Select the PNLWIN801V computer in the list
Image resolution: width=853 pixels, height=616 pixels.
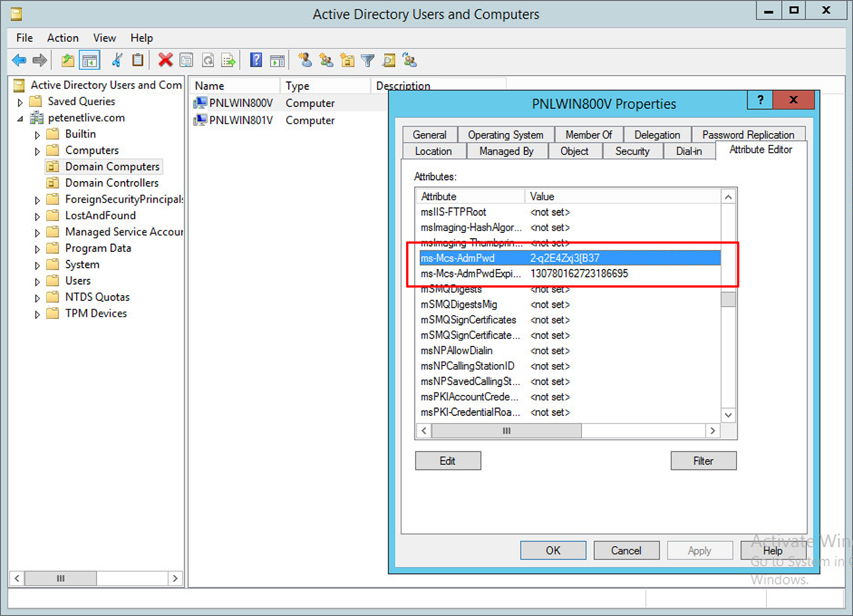[241, 120]
